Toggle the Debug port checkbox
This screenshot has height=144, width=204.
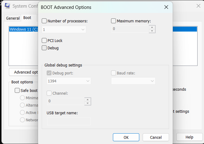point(49,73)
